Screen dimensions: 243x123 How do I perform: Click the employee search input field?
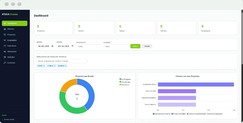pyautogui.click(x=62, y=61)
